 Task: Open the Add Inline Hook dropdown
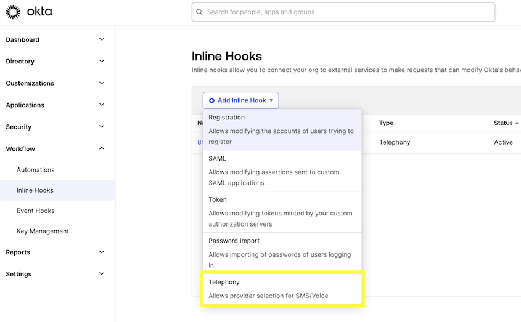point(240,100)
